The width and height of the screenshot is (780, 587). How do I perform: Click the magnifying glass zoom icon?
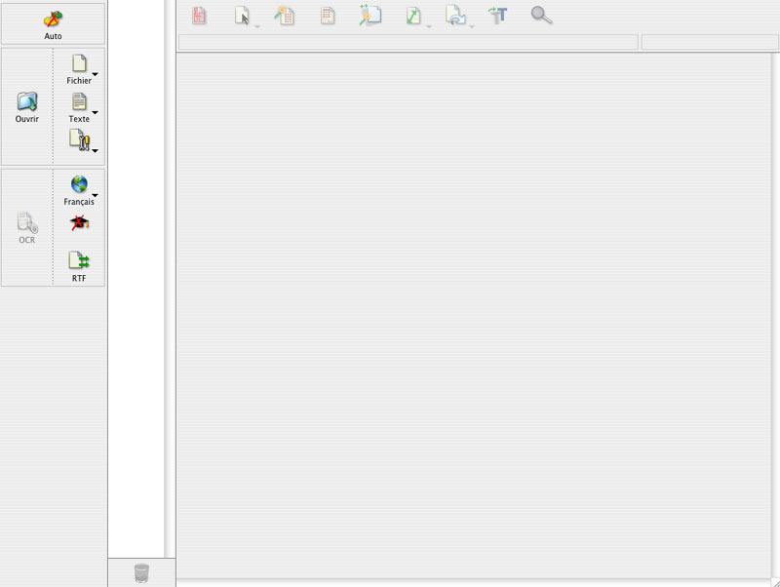[541, 15]
